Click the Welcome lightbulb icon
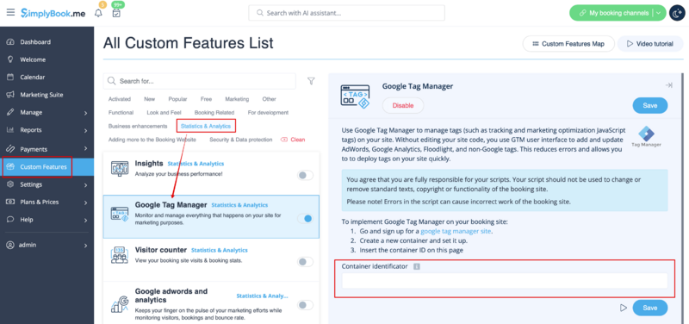 [10, 59]
